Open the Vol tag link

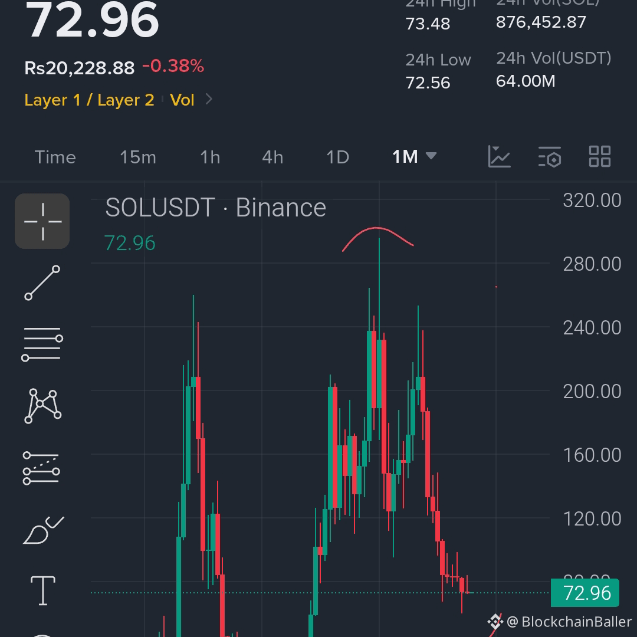[x=182, y=100]
